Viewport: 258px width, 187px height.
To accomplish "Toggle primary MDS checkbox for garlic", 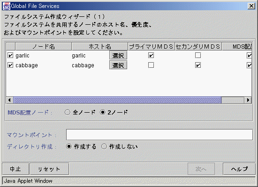I will click(x=151, y=56).
